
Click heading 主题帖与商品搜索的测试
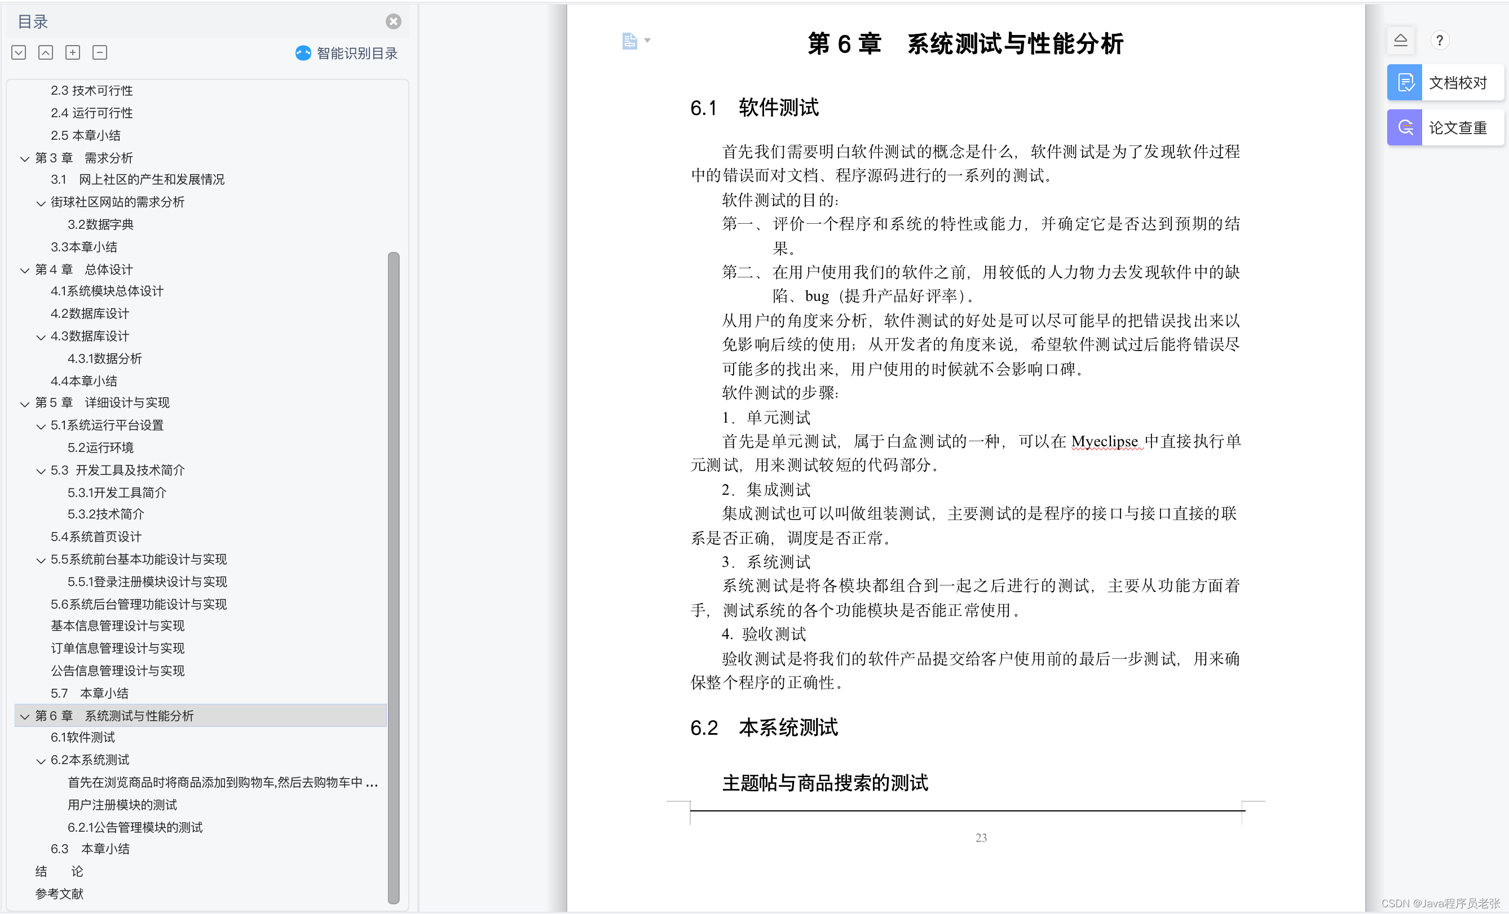[825, 783]
